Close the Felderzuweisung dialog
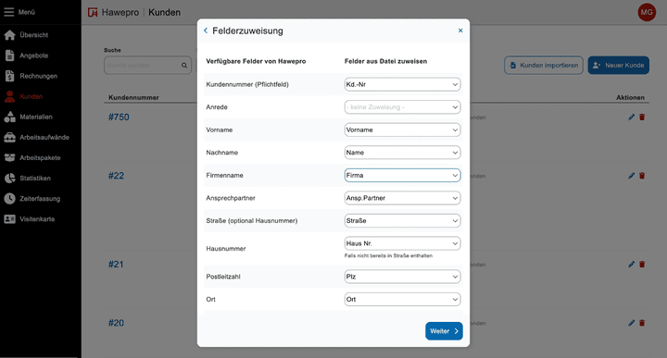This screenshot has width=667, height=358. (x=460, y=31)
